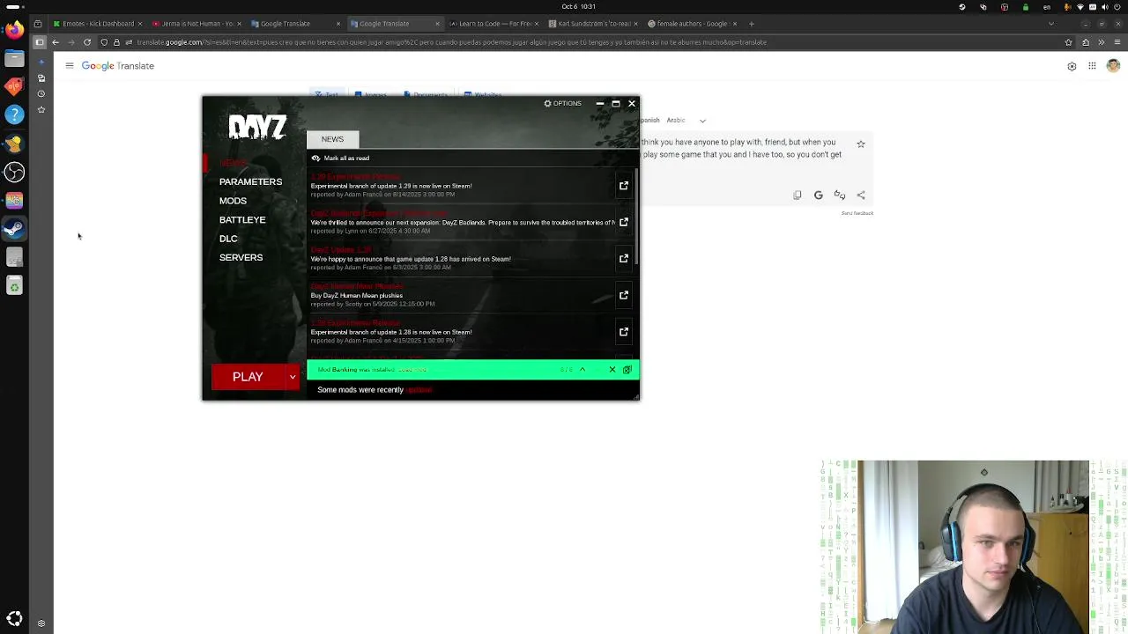The width and height of the screenshot is (1128, 634).
Task: Open BATTLEYE section in DayZ launcher
Action: [x=242, y=219]
